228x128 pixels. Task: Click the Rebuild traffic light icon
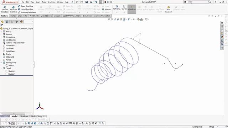(x=105, y=2)
